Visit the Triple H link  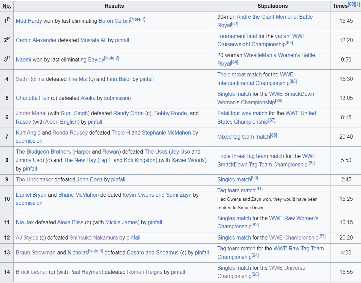click(121, 133)
